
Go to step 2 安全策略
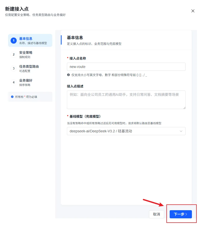pyautogui.click(x=30, y=55)
